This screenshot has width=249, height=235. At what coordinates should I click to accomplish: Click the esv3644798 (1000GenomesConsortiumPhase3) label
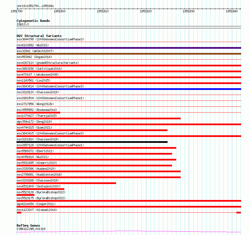pos(50,39)
